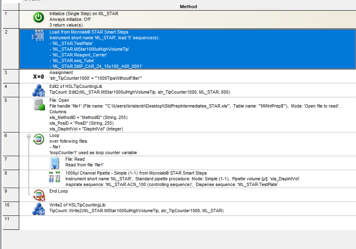Select row number 6 header
The width and height of the screenshot is (356, 249).
pos(11,144)
